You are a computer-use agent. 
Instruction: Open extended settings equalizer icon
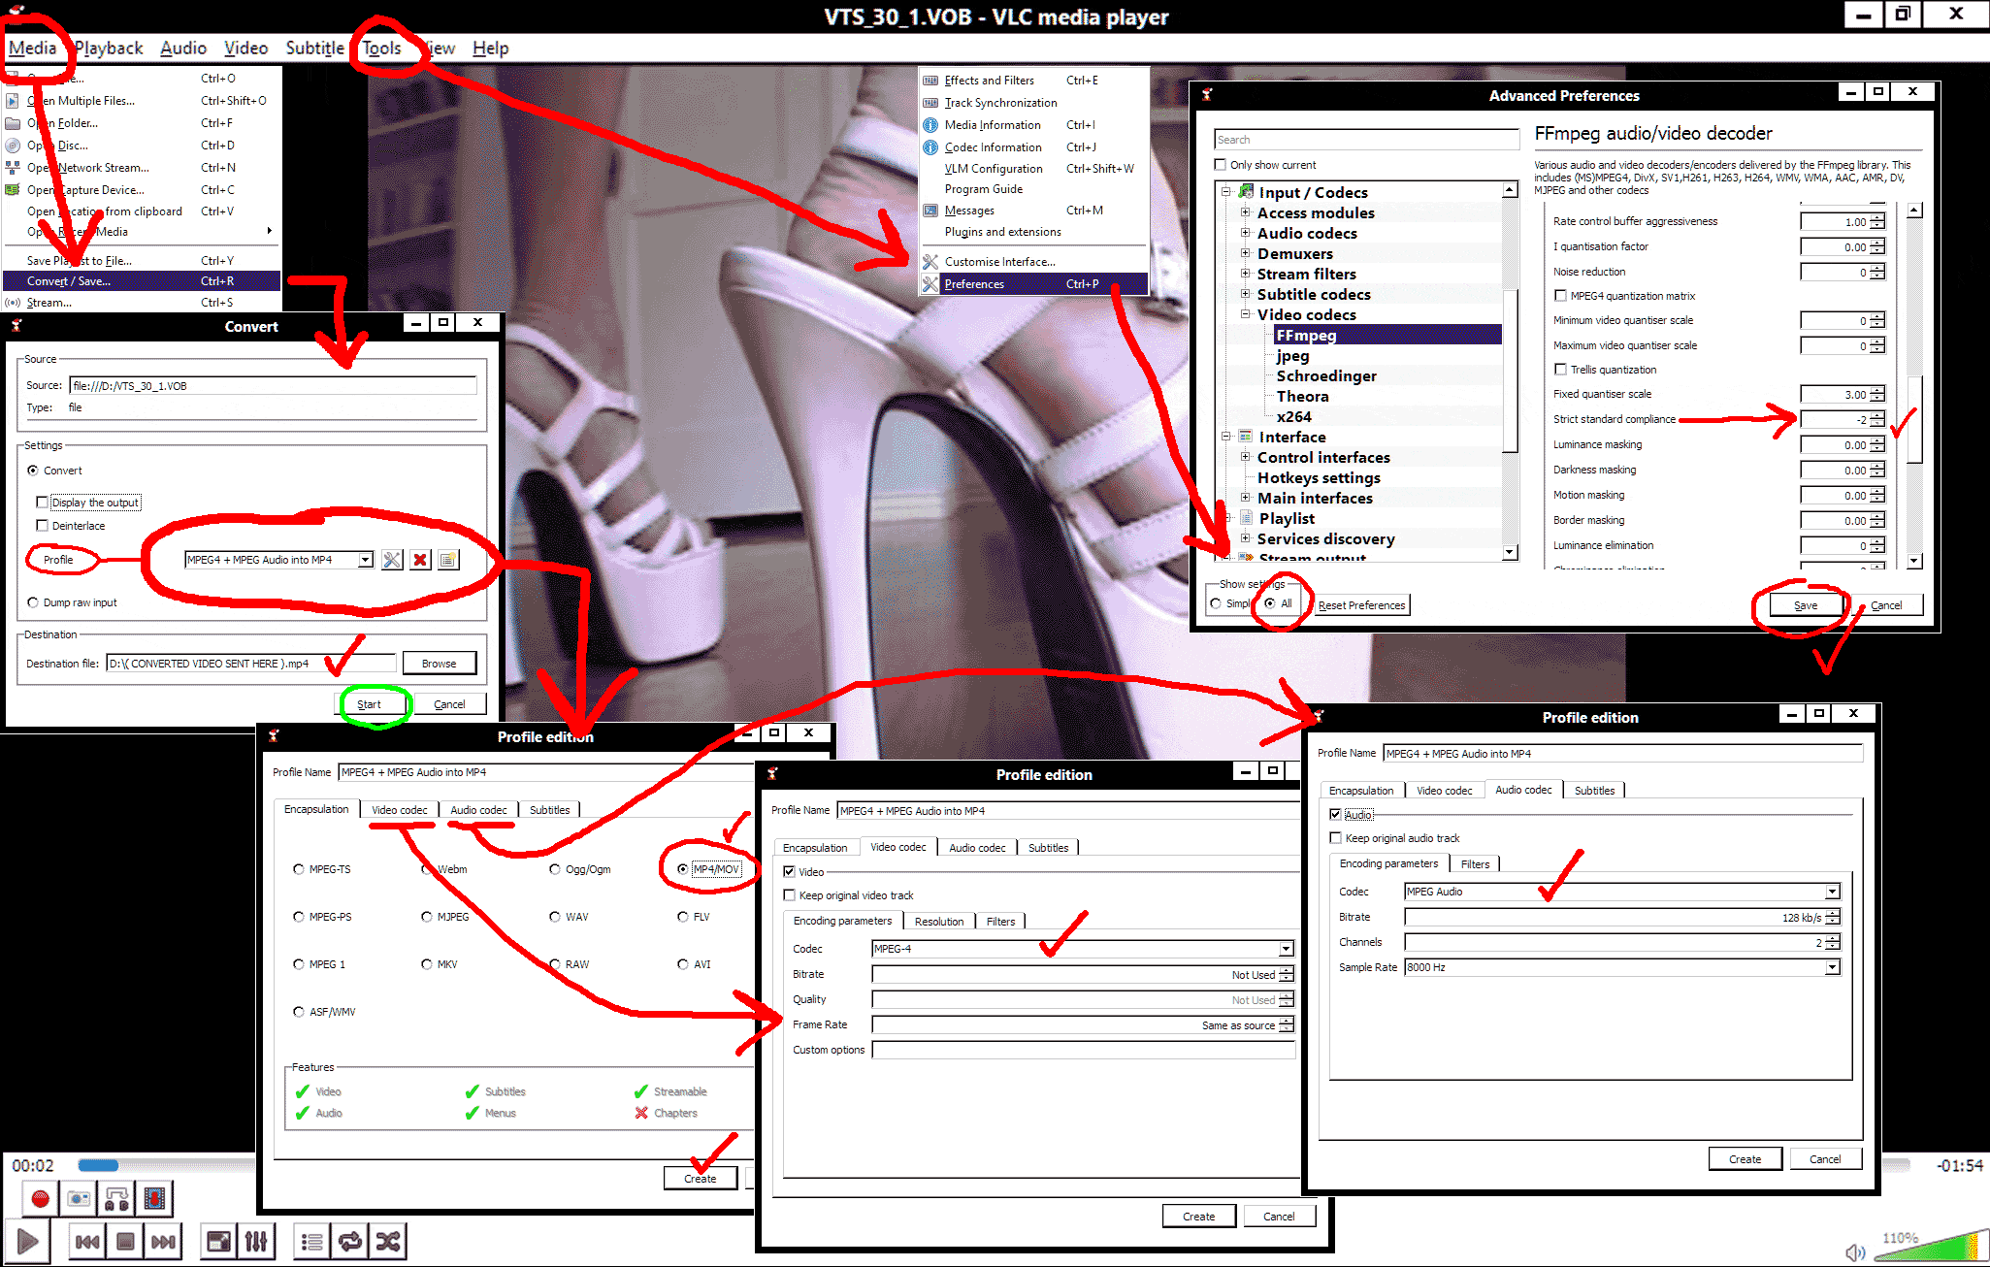256,1241
